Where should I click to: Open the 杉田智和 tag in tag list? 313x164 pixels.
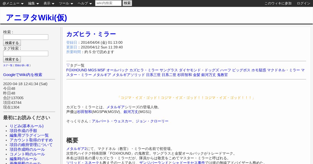pos(185,75)
